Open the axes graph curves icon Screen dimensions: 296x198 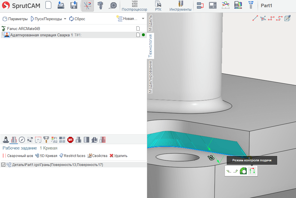(x=225, y=5)
